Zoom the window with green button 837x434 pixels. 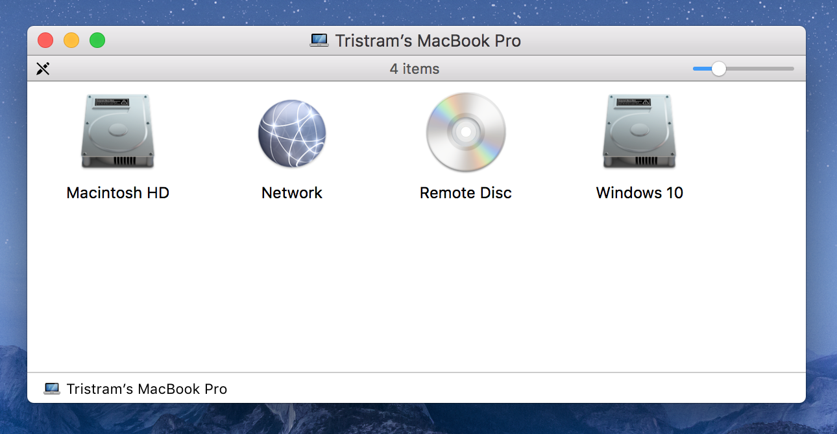coord(97,41)
